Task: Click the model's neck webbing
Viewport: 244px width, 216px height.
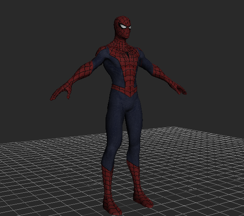Action: [122, 42]
